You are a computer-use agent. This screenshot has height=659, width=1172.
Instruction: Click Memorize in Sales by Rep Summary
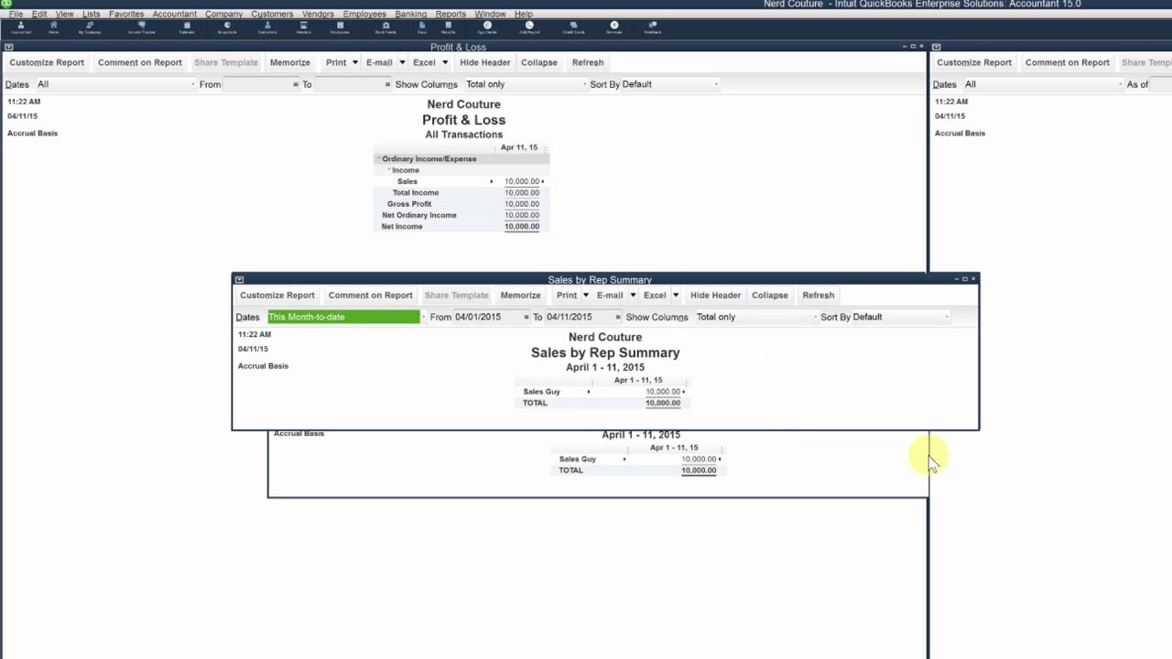point(520,296)
